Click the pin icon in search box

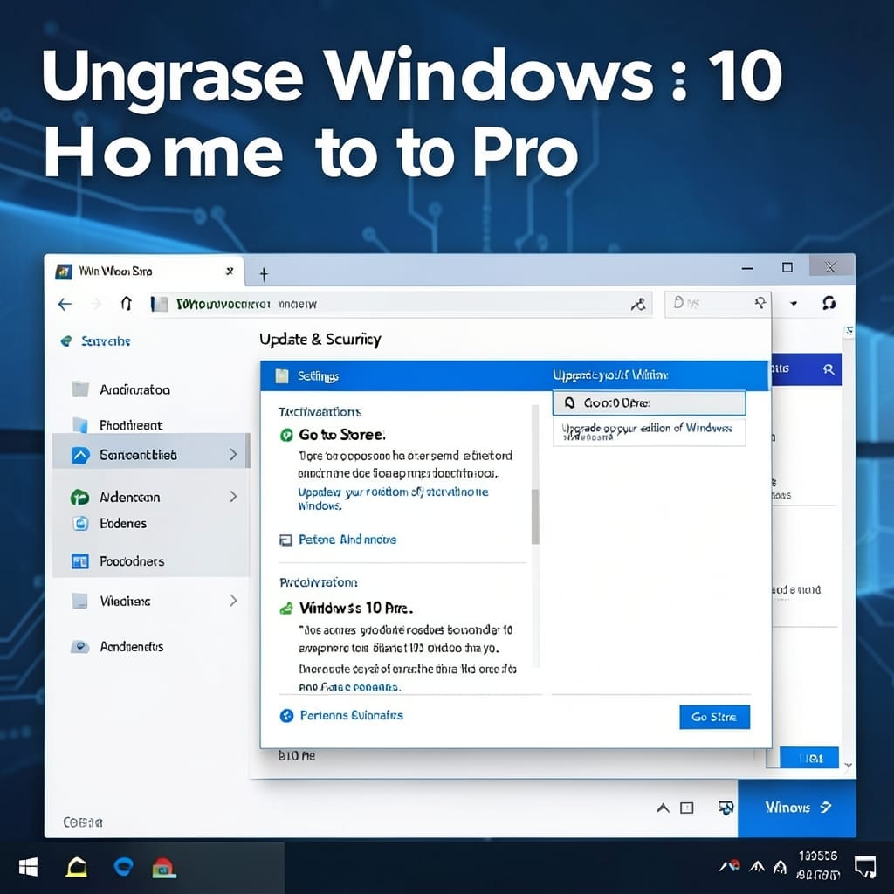[760, 303]
